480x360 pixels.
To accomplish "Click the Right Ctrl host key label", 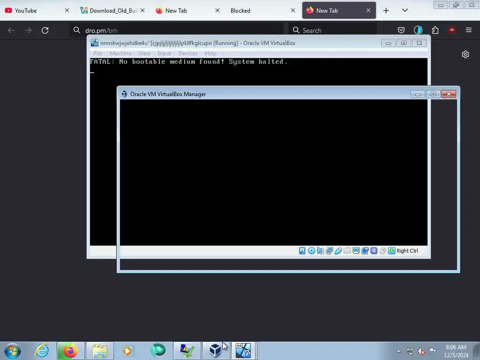I will 407,251.
